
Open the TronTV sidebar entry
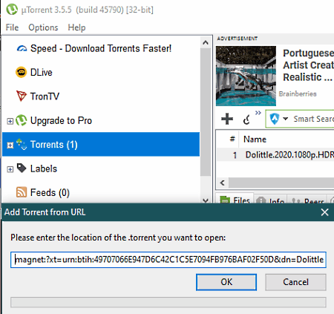(45, 97)
